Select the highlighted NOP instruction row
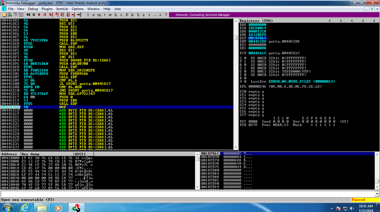 point(117,107)
